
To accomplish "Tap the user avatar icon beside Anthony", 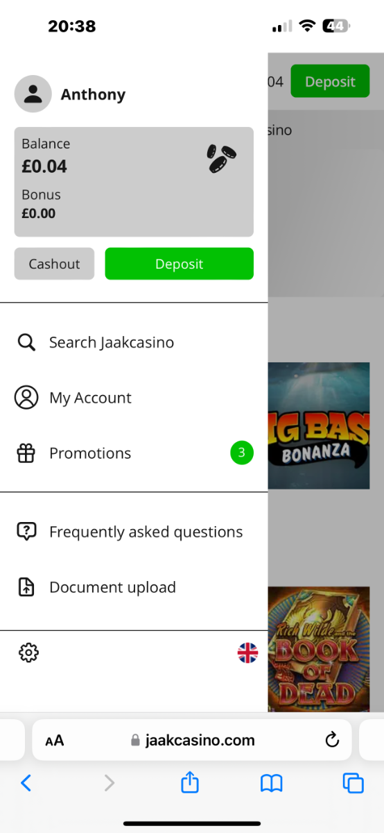I will 33,94.
